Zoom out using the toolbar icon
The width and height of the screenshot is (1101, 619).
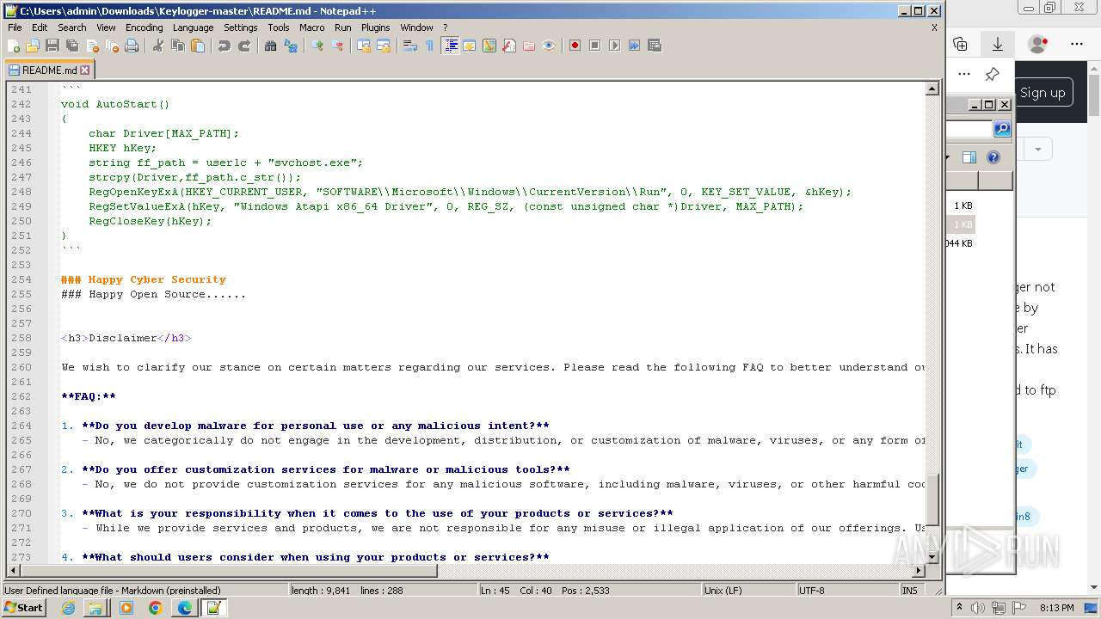point(337,46)
